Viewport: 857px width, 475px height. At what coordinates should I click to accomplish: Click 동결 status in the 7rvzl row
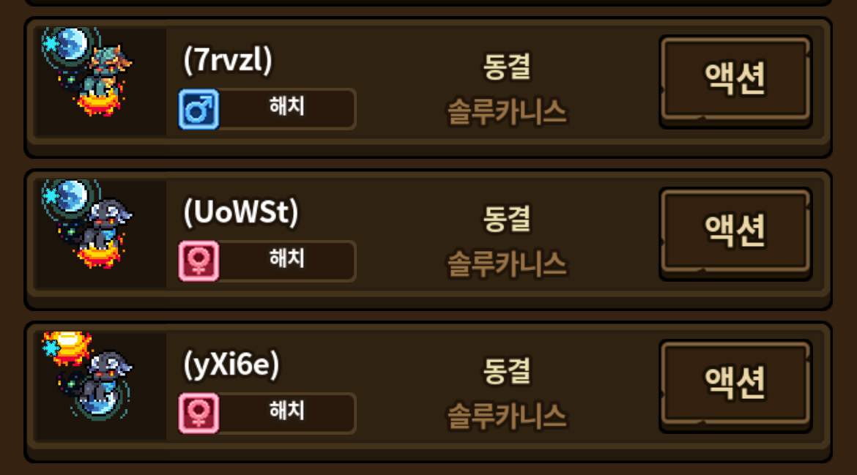point(507,67)
